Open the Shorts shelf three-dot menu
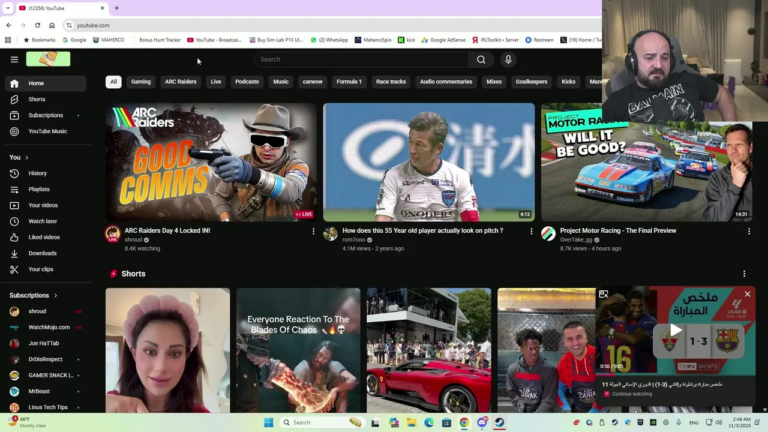Image resolution: width=768 pixels, height=432 pixels. pos(745,274)
